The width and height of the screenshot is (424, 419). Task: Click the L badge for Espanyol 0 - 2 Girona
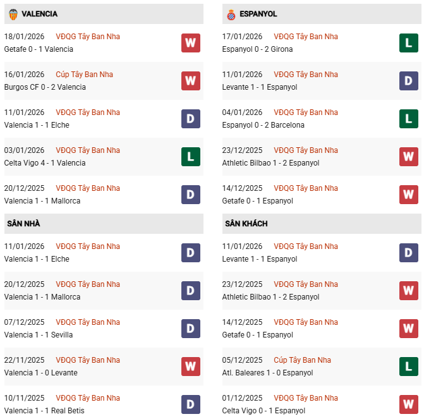[x=408, y=43]
